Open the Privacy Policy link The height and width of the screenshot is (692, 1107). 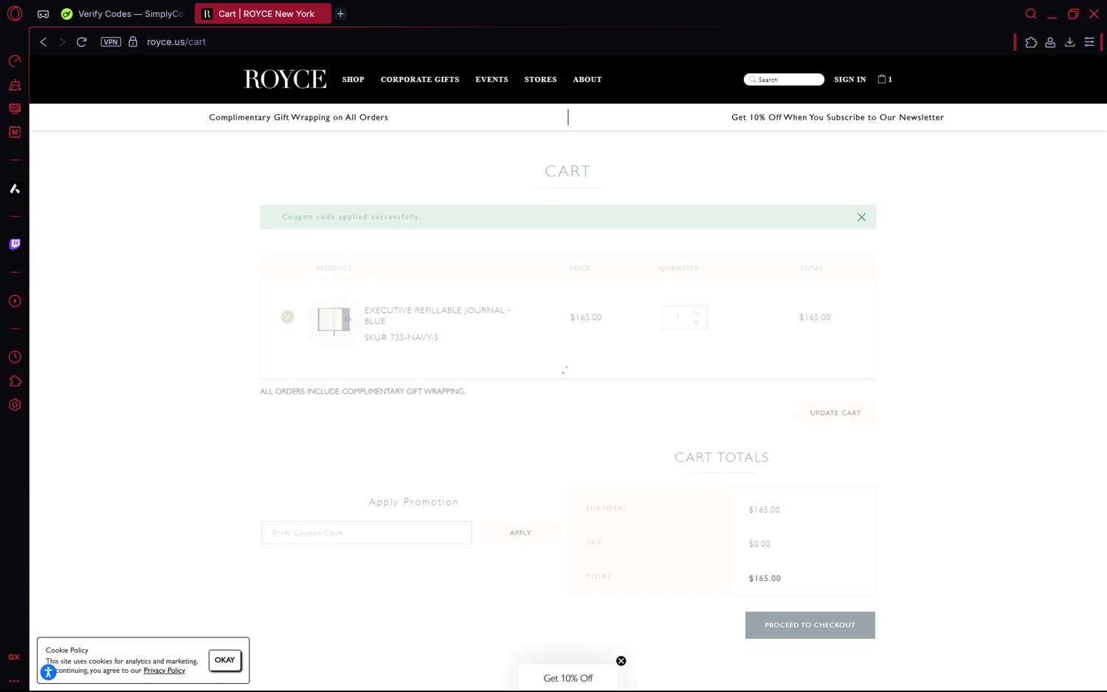[164, 671]
